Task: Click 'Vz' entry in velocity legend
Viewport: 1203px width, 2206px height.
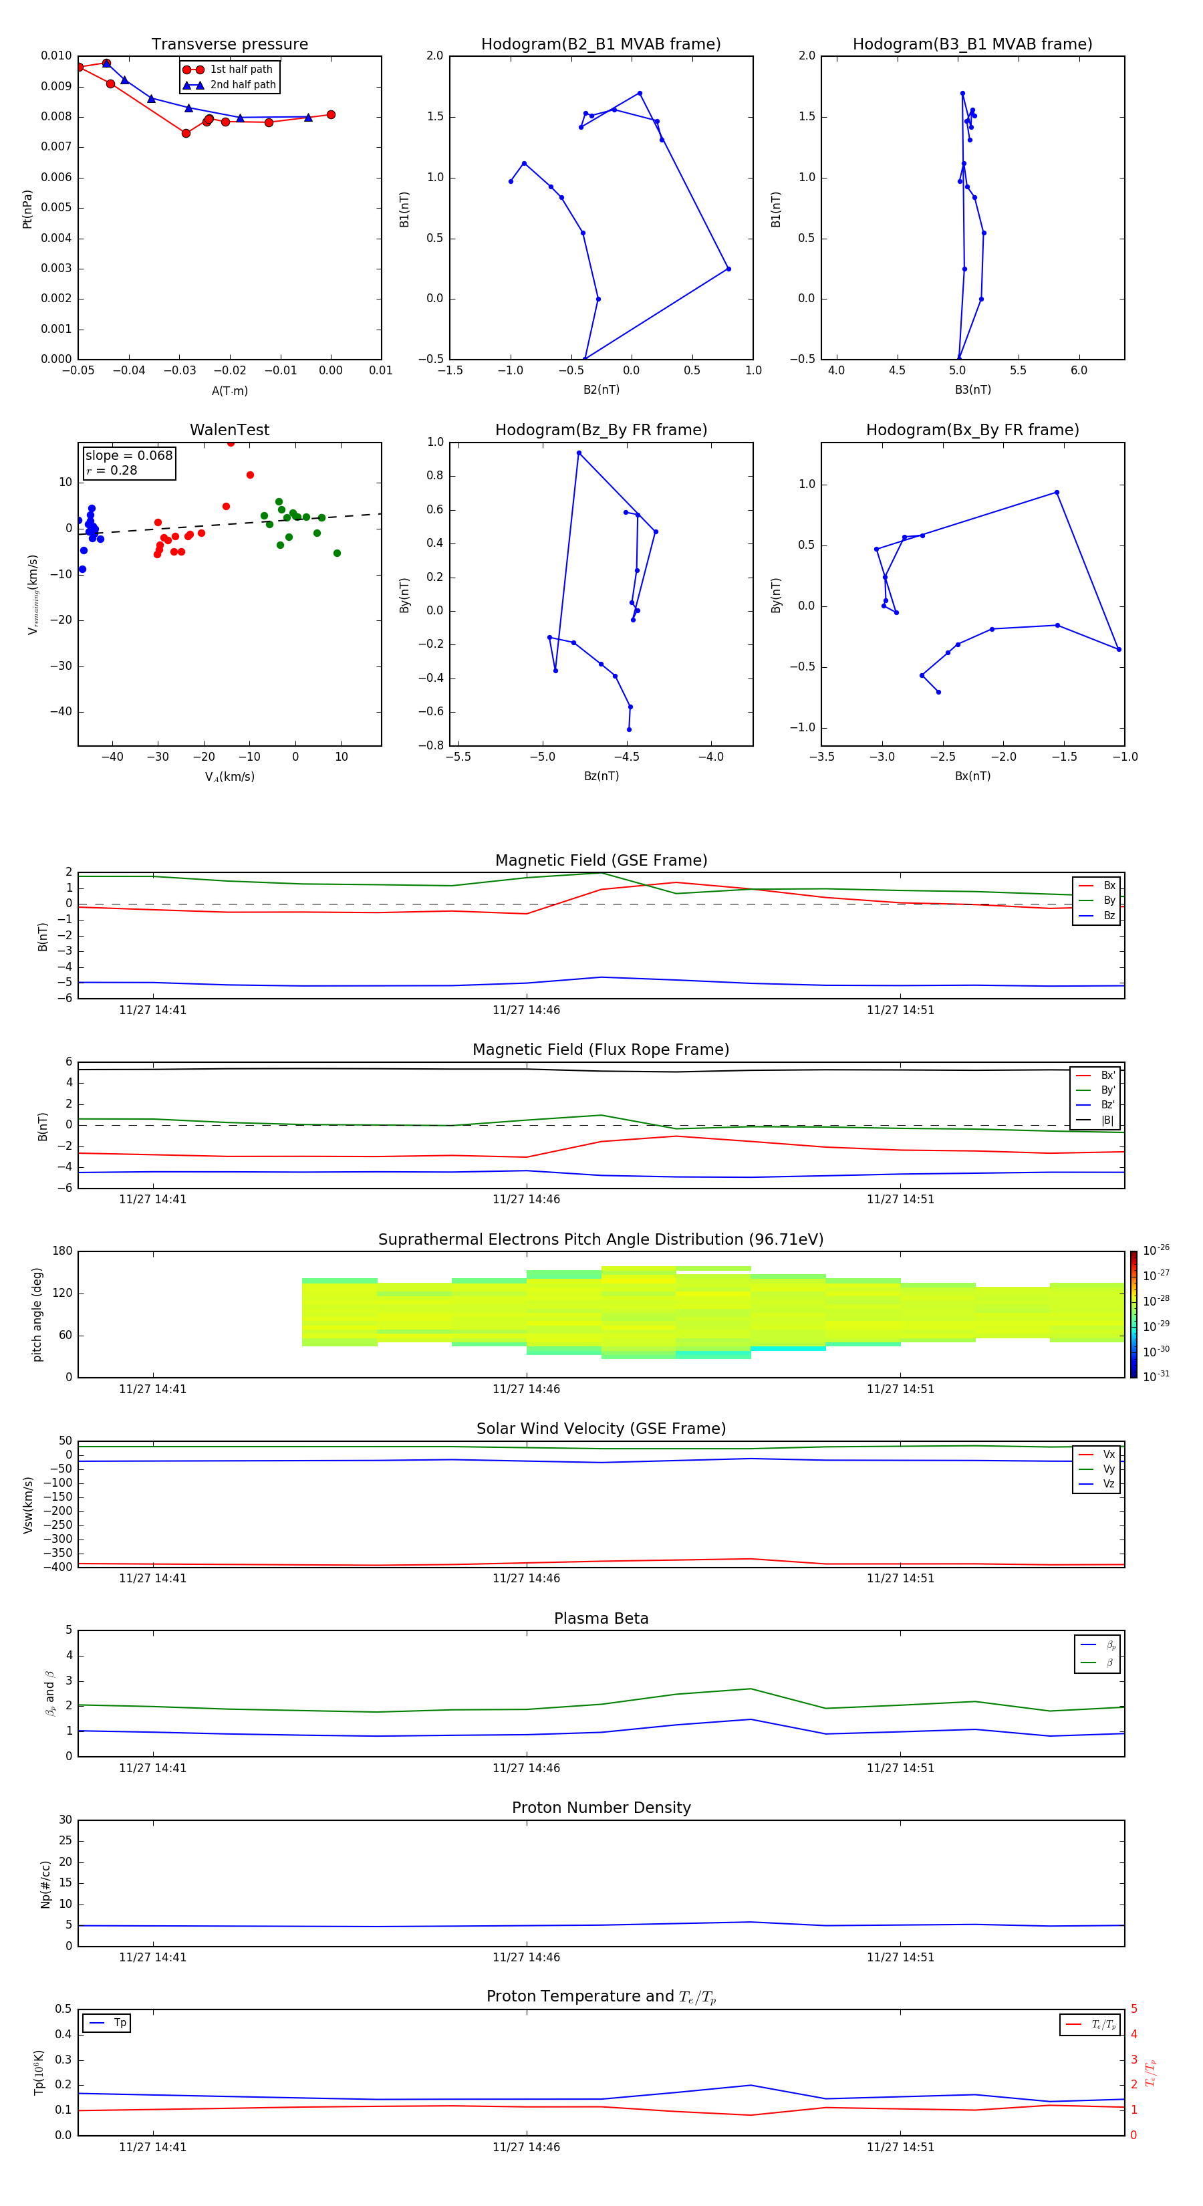Action: tap(1097, 1484)
